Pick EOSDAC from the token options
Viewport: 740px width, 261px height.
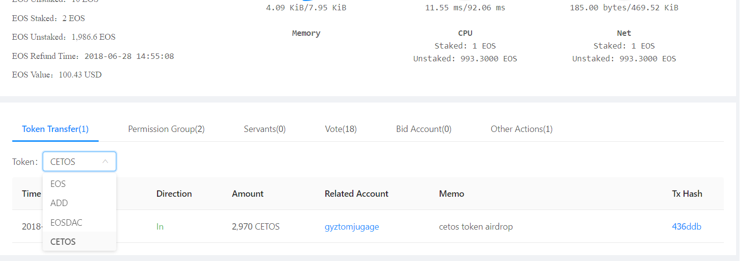point(66,223)
